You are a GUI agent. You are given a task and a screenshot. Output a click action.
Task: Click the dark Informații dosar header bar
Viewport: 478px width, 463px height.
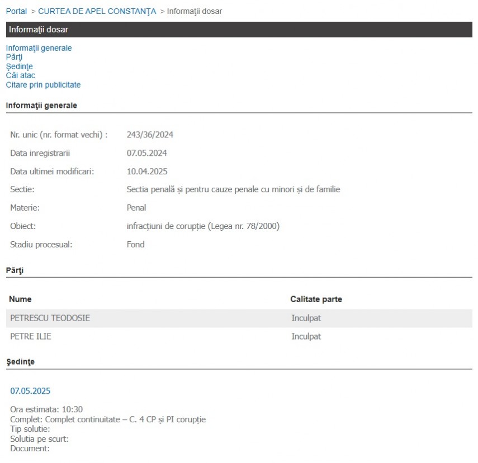[x=239, y=30]
